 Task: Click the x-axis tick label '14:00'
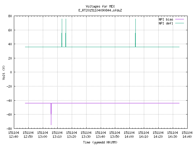click(x=129, y=137)
